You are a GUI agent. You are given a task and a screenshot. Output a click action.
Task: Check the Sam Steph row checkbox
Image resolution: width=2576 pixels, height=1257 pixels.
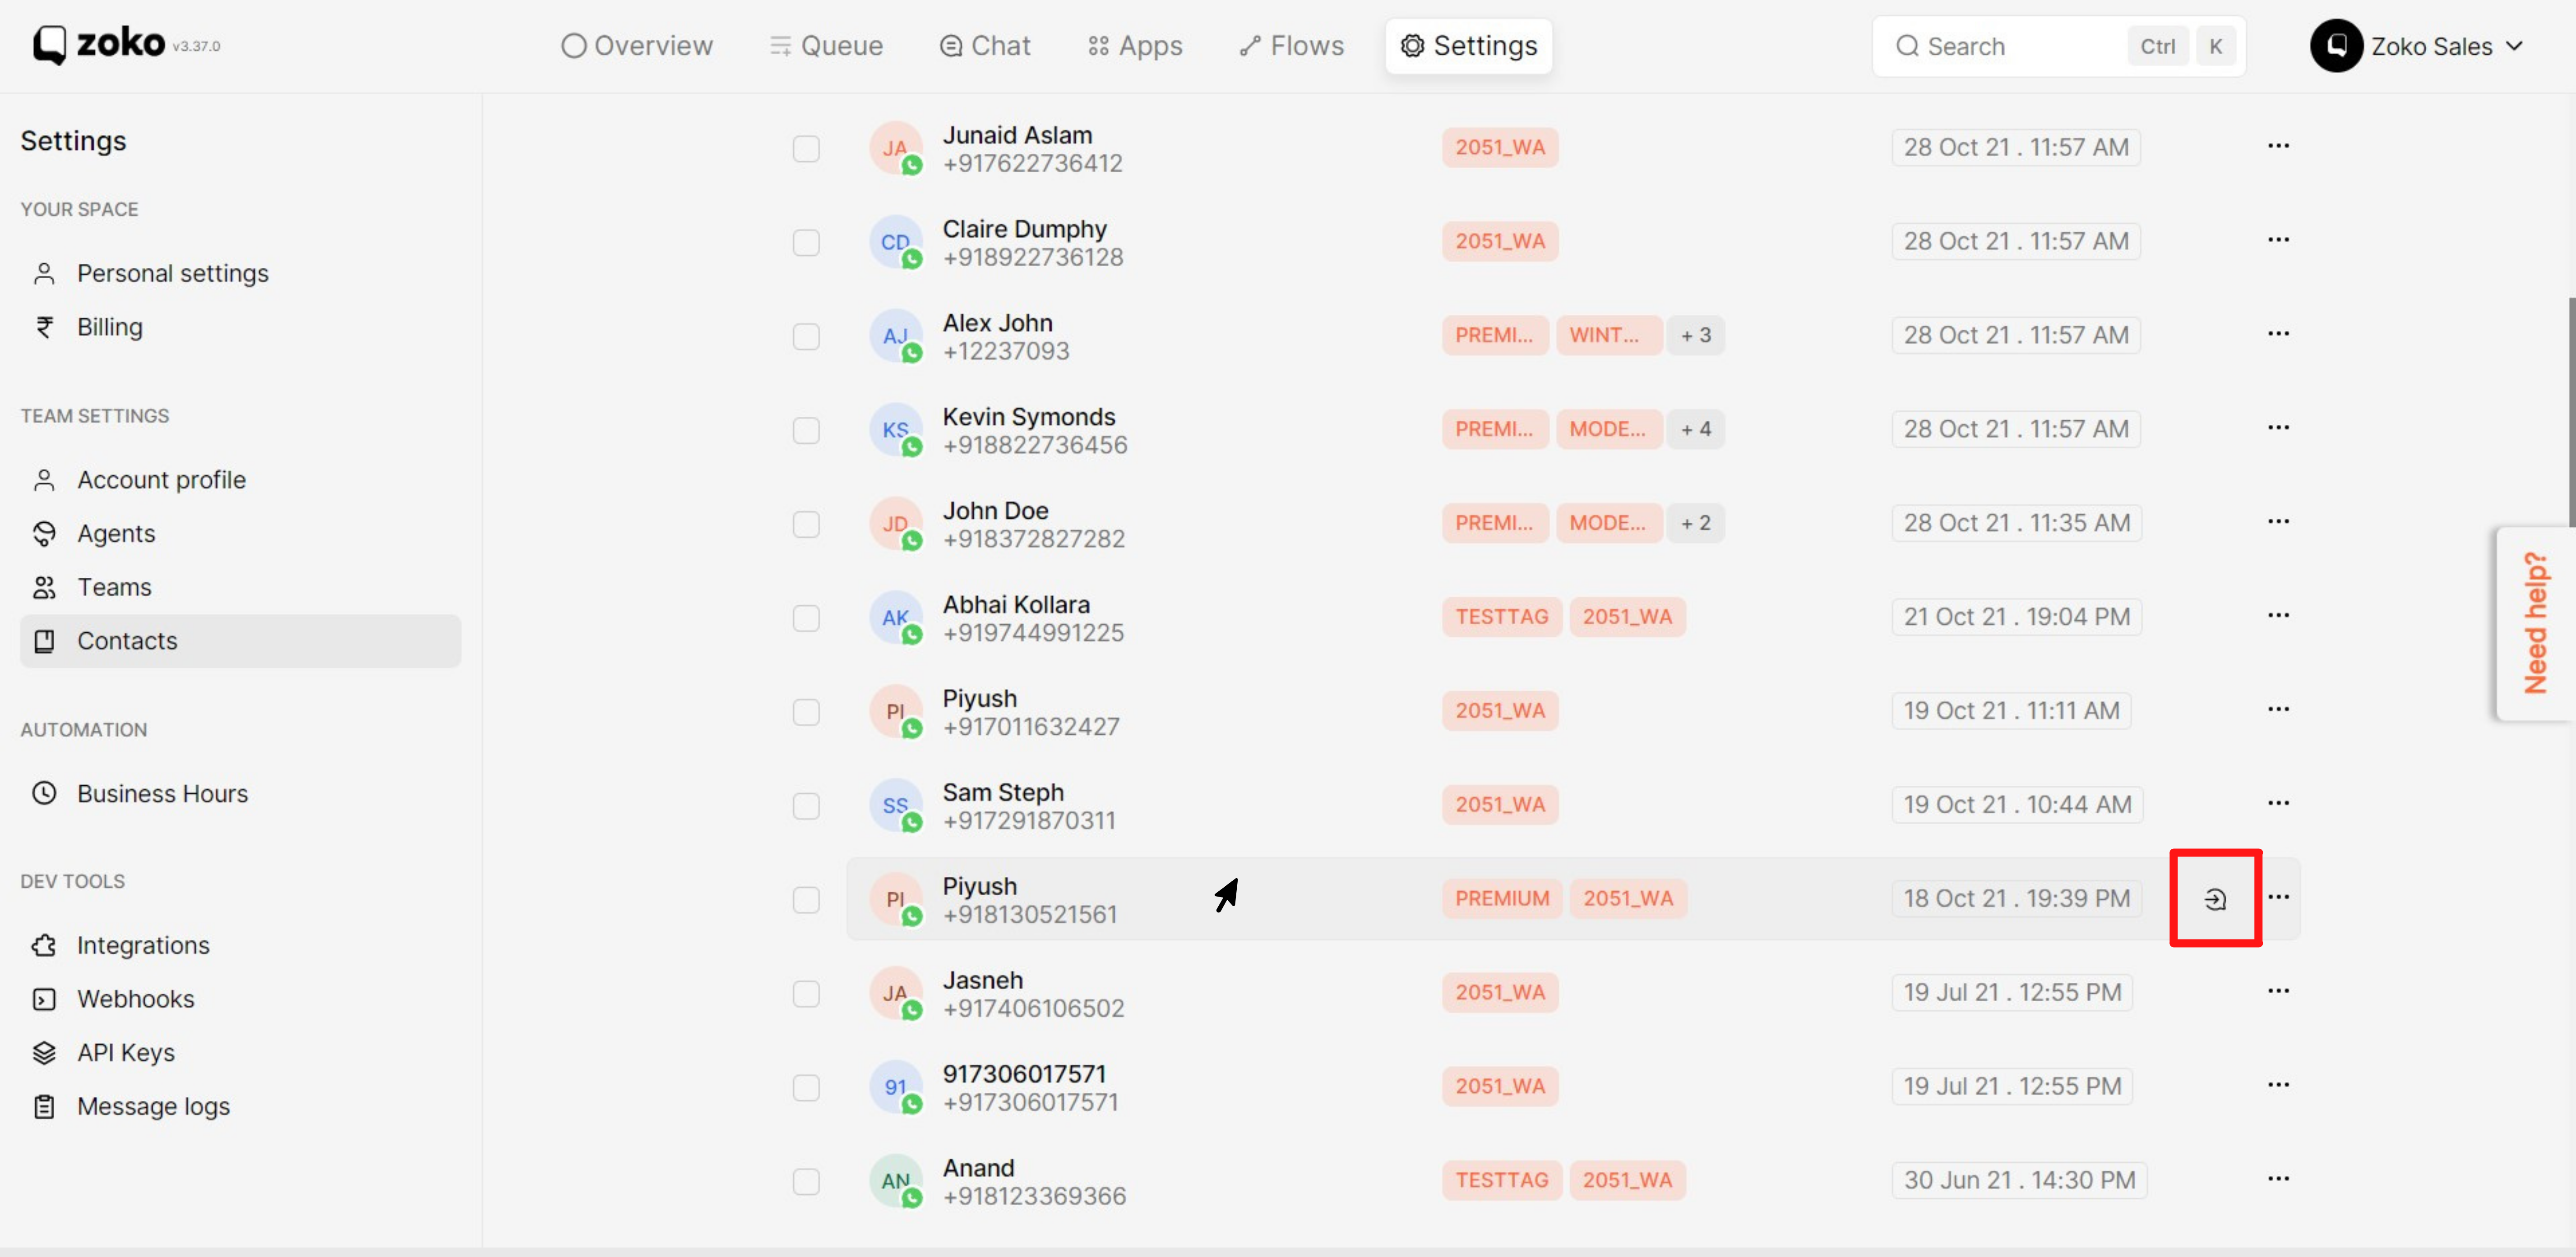click(806, 806)
